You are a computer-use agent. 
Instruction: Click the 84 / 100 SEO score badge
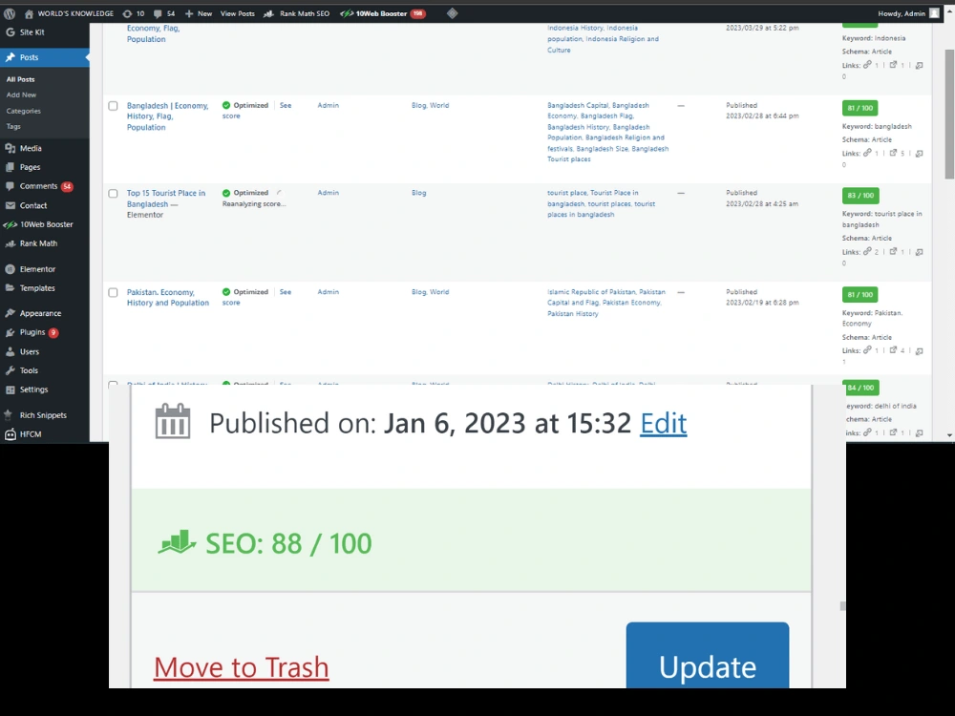(x=860, y=388)
